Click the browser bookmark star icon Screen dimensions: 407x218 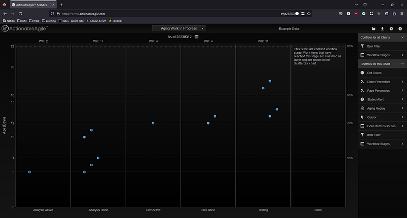tap(309, 14)
